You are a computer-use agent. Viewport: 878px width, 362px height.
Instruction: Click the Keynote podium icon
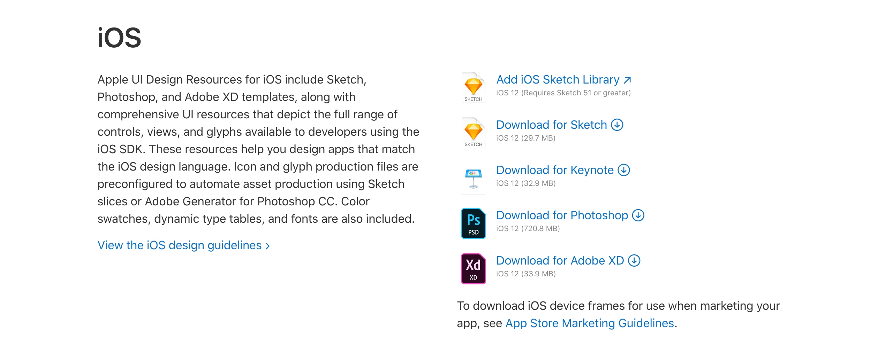[473, 178]
